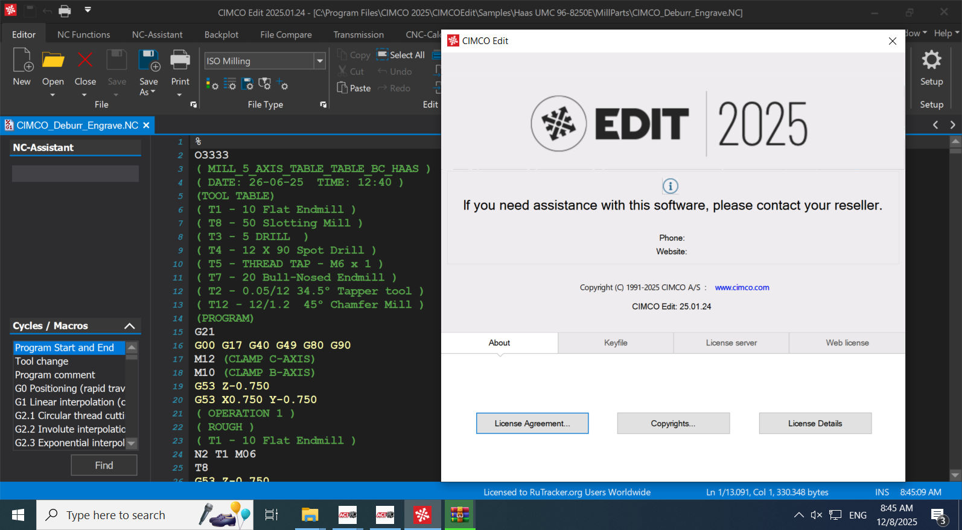The image size is (962, 530).
Task: Switch to NC-Assistant ribbon tab
Action: [157, 34]
